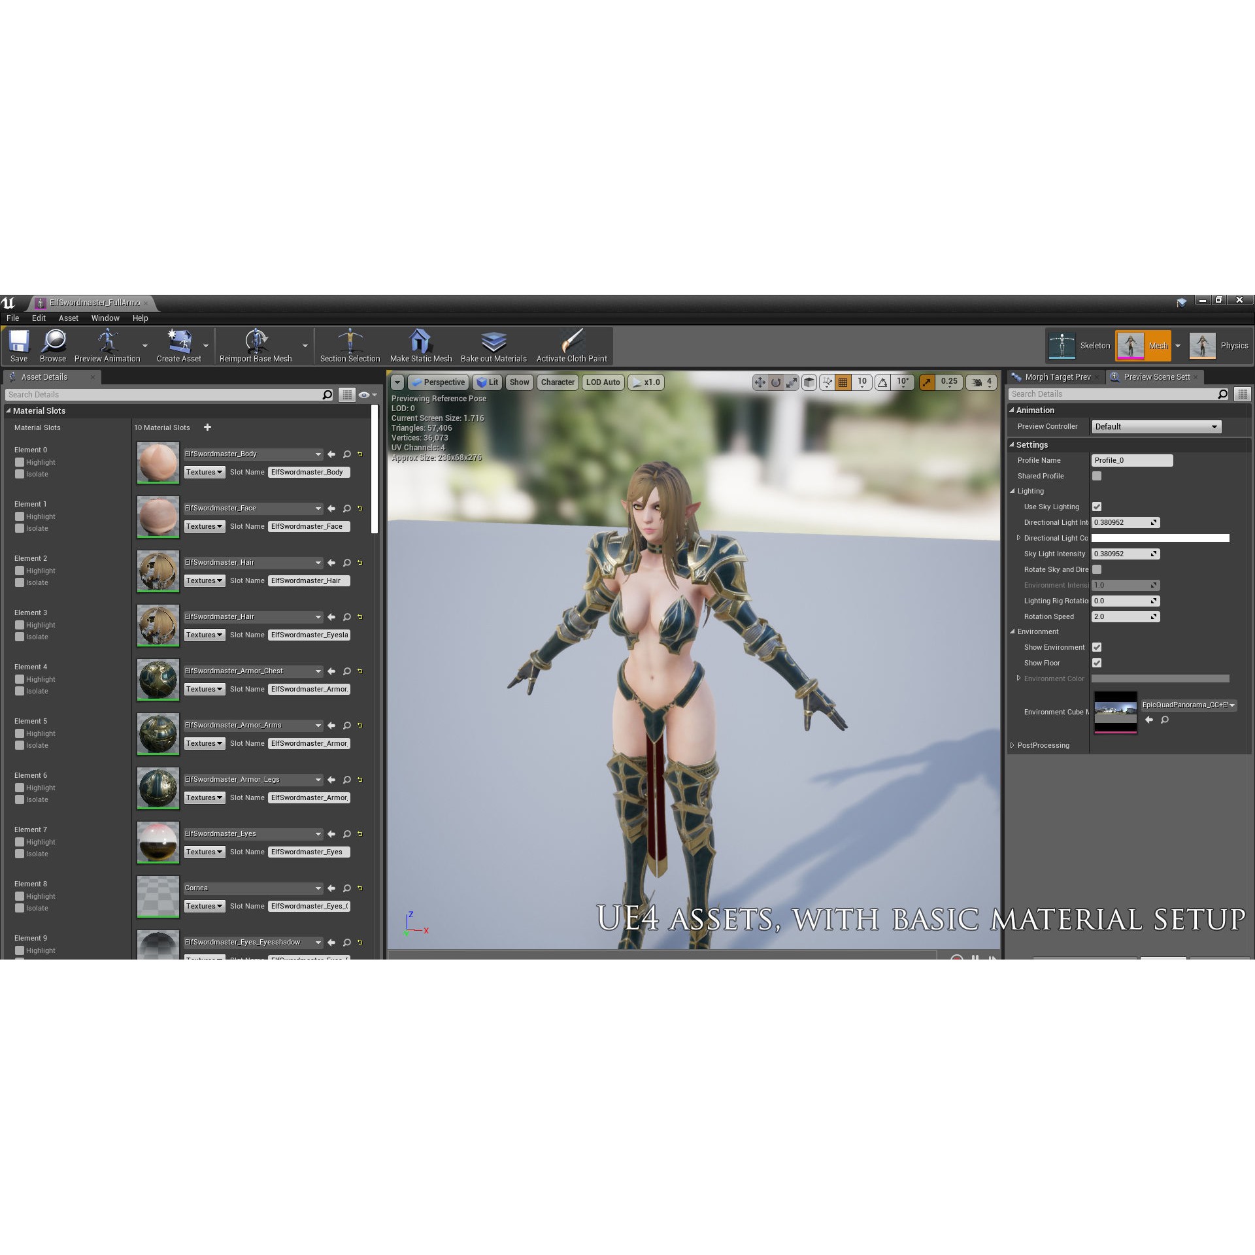Toggle Asset Details property matrix view icon
Screen dimensions: 1255x1255
click(347, 395)
